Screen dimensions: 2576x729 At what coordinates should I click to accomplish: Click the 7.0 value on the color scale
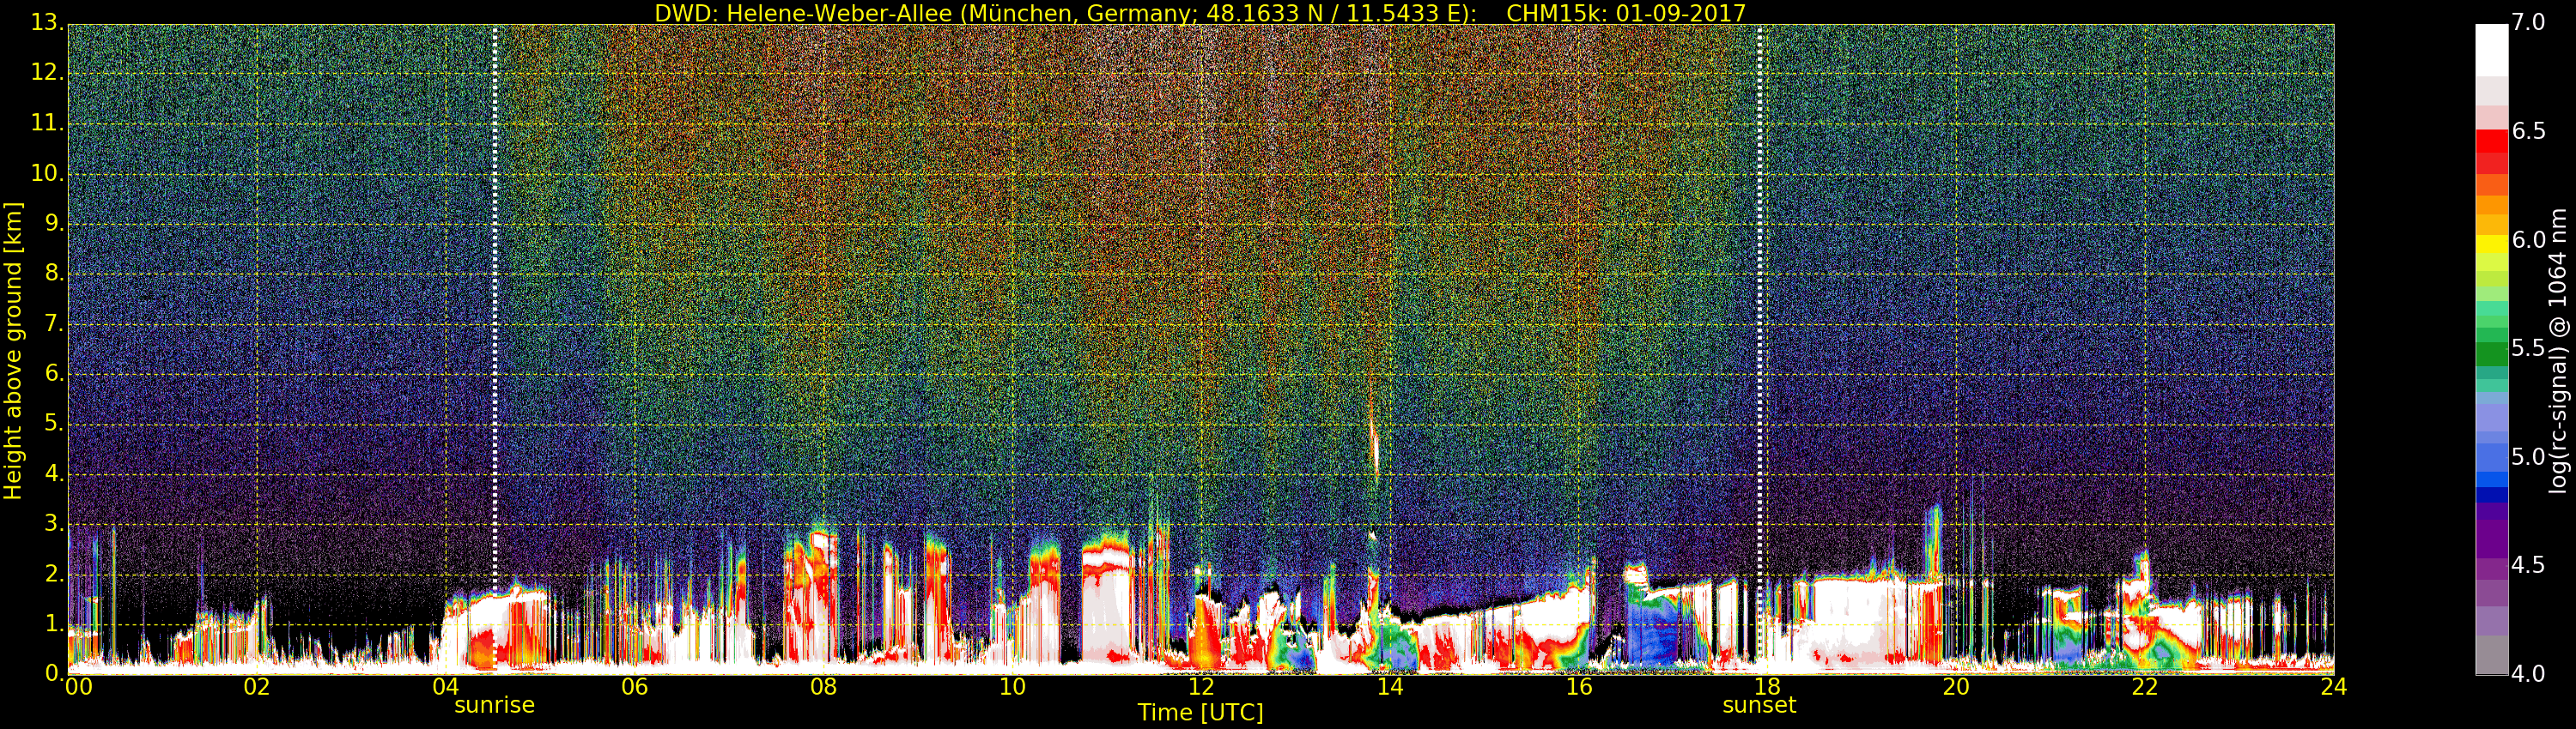coord(2529,22)
